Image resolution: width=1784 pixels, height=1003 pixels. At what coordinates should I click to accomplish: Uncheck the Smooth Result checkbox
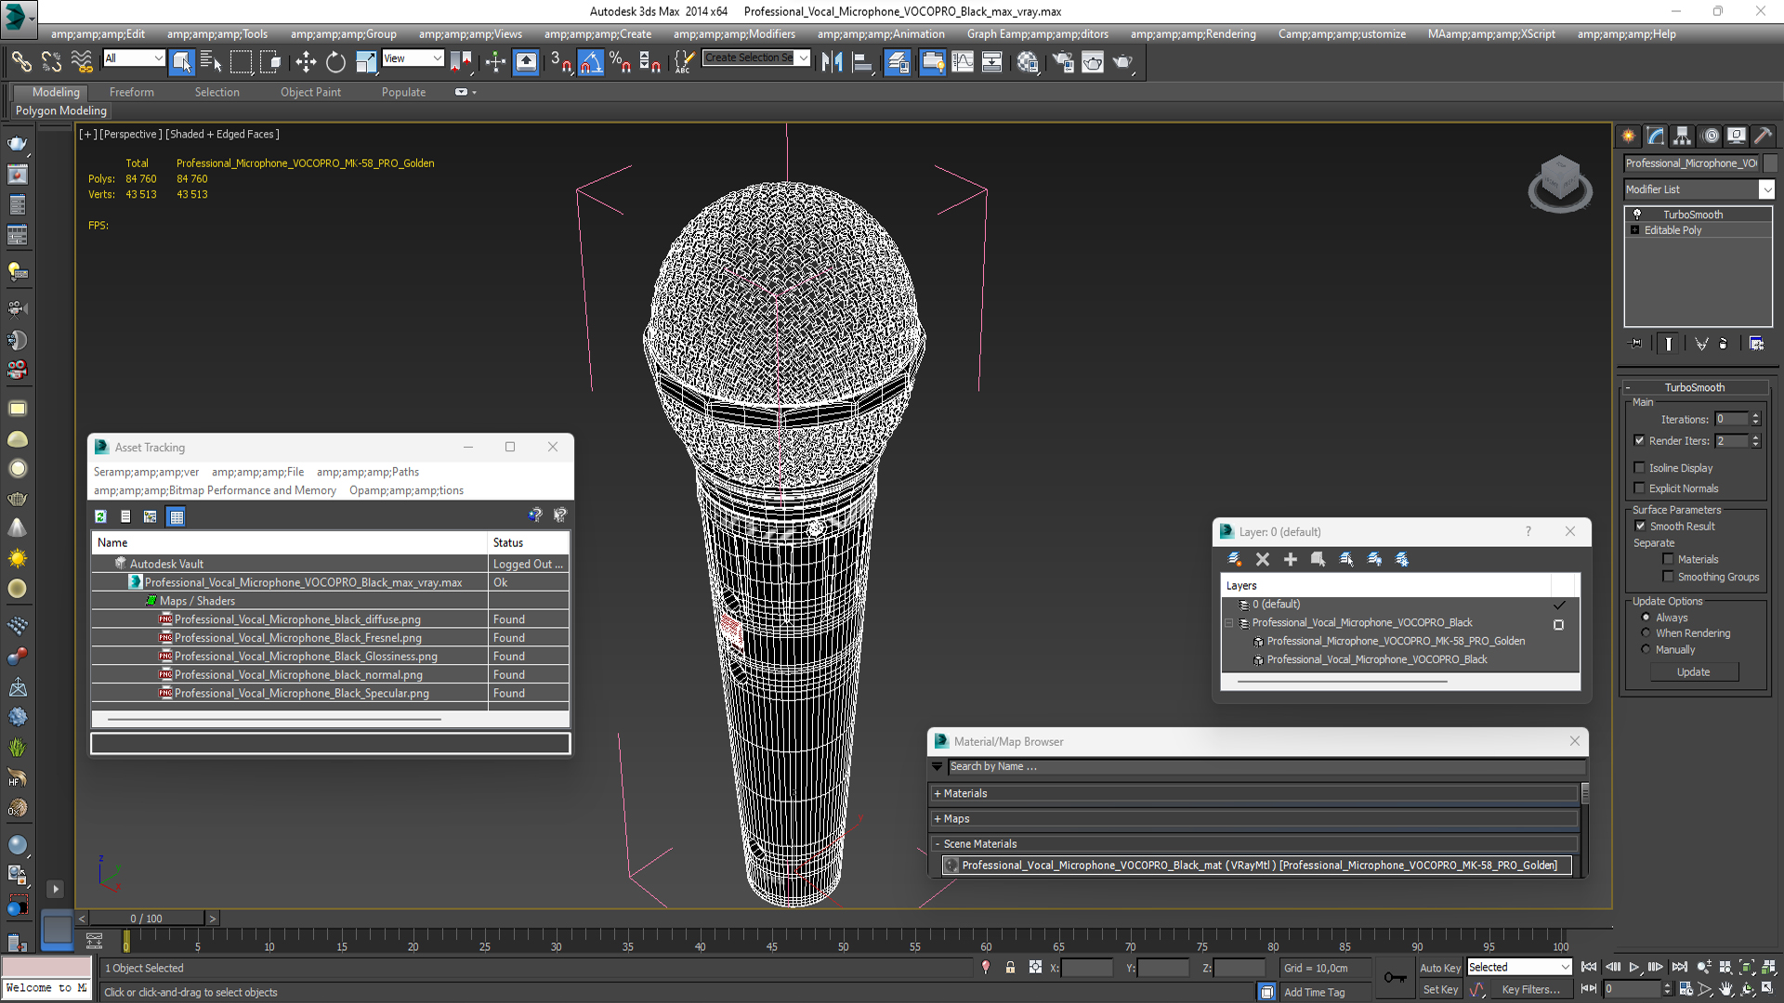pyautogui.click(x=1640, y=527)
